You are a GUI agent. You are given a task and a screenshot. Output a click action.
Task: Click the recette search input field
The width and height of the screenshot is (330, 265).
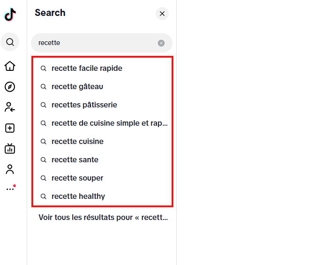(94, 43)
